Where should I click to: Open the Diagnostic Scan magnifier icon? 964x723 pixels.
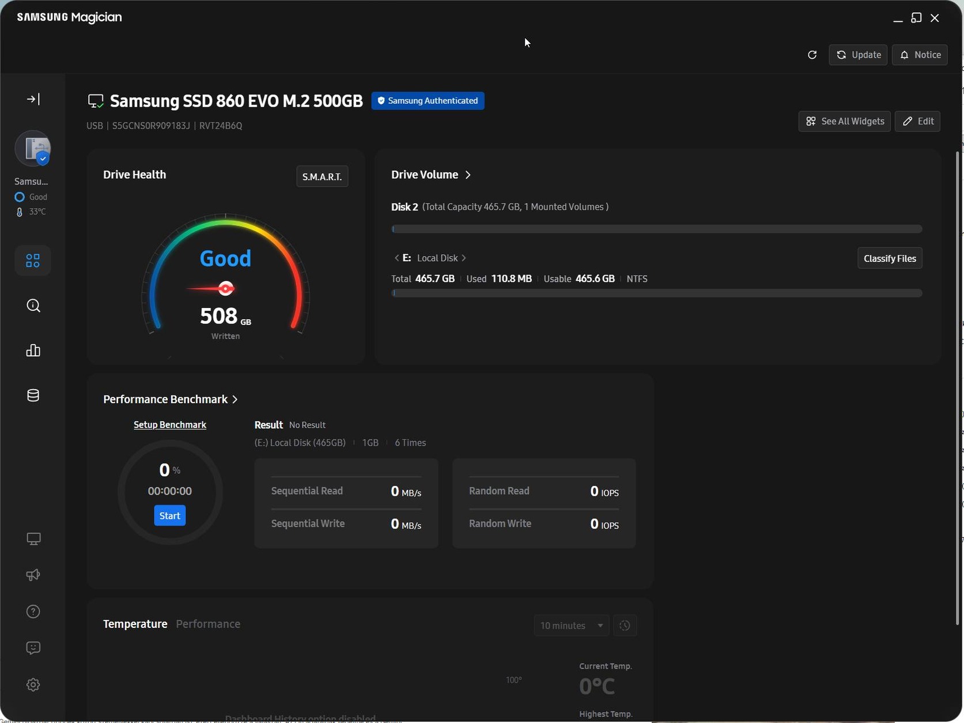[x=33, y=306]
